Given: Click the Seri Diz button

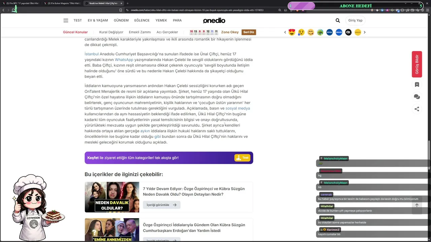Looking at the screenshot, I should pos(249,32).
